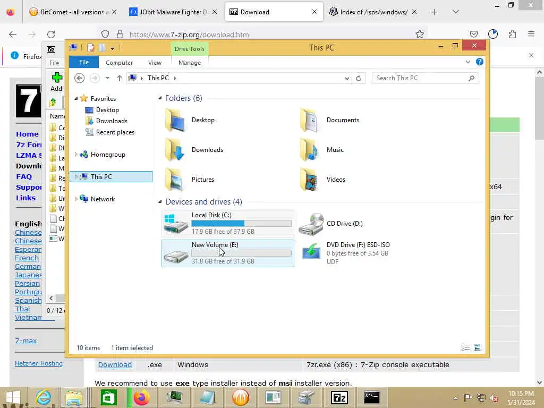Select New Volume (E:) drive
The height and width of the screenshot is (408, 544).
[227, 253]
